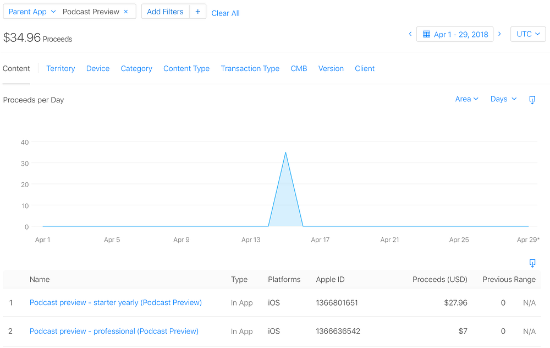
Task: Click Apple ID 1366636542
Action: click(338, 331)
